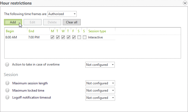
Task: Enable the Saturday checkbox in time frame row
Action: click(79, 37)
